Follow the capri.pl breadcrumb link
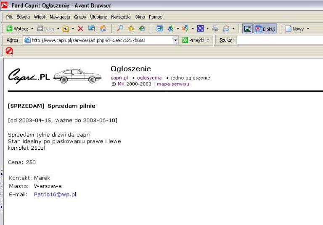The image size is (323, 225). click(x=119, y=78)
